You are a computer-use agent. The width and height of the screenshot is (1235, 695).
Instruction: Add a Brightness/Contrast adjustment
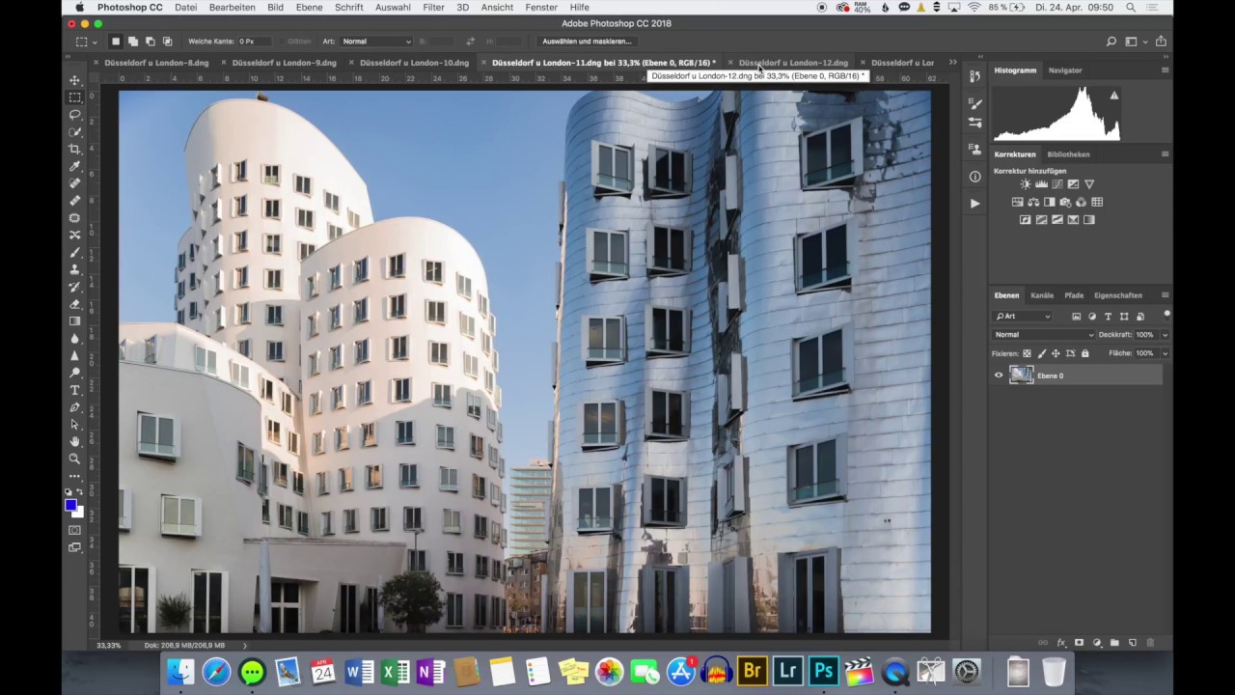click(x=1026, y=184)
